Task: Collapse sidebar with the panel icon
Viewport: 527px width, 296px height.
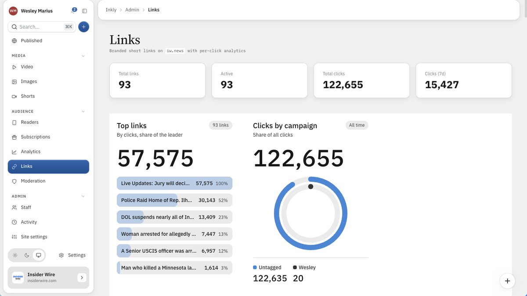Action: [x=84, y=11]
